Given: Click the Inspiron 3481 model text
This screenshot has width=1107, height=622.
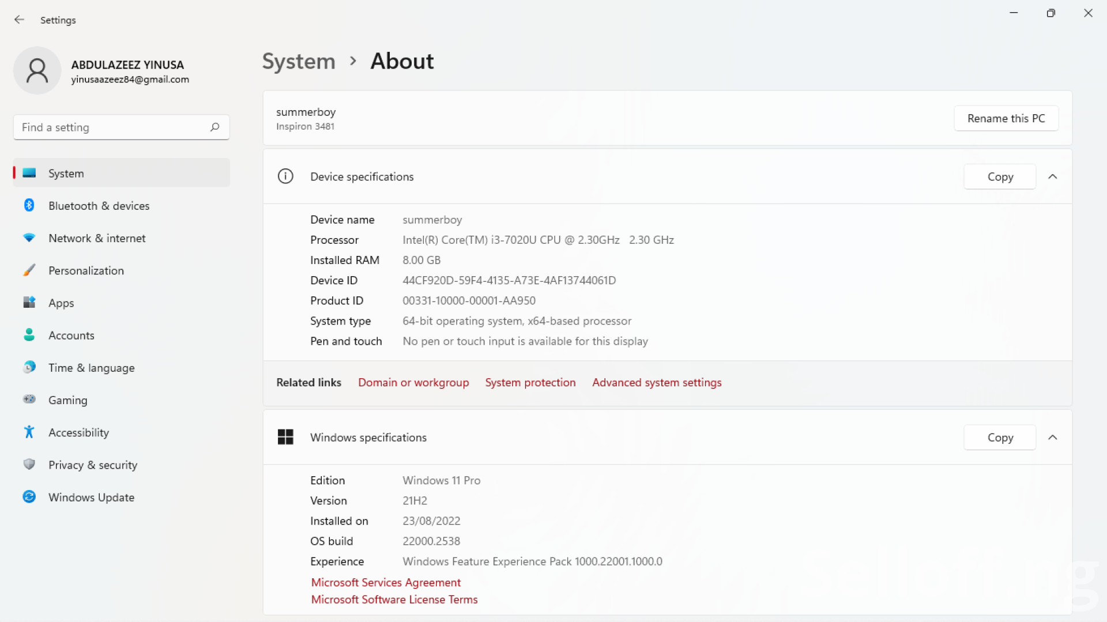Looking at the screenshot, I should click(305, 126).
